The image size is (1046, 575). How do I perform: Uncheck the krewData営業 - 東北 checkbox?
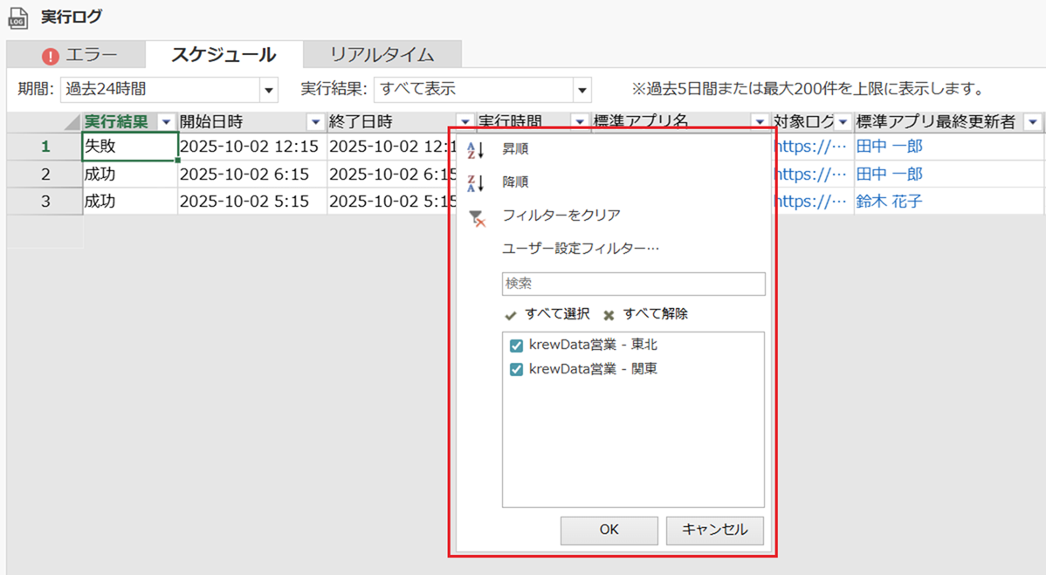[x=516, y=346]
